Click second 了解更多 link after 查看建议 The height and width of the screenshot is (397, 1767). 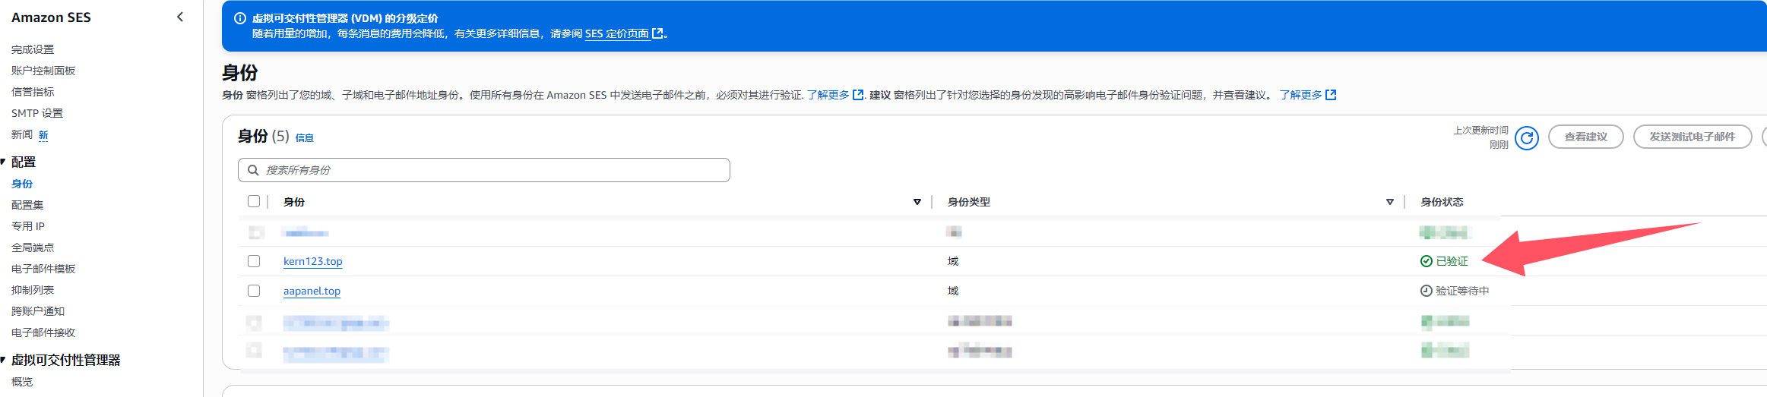pyautogui.click(x=1301, y=95)
